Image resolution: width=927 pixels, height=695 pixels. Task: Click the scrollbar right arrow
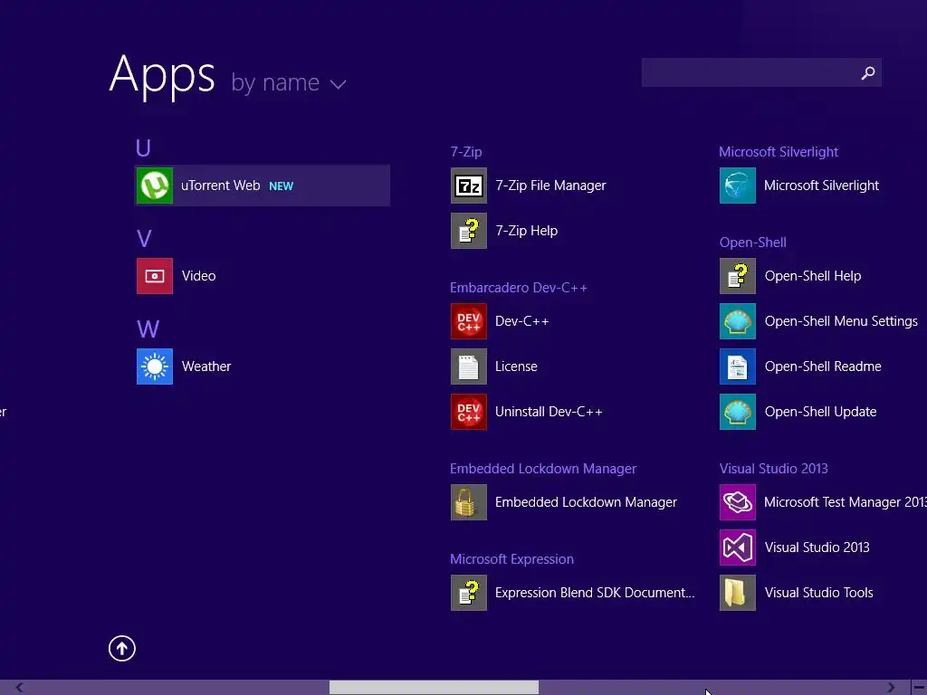(x=891, y=688)
